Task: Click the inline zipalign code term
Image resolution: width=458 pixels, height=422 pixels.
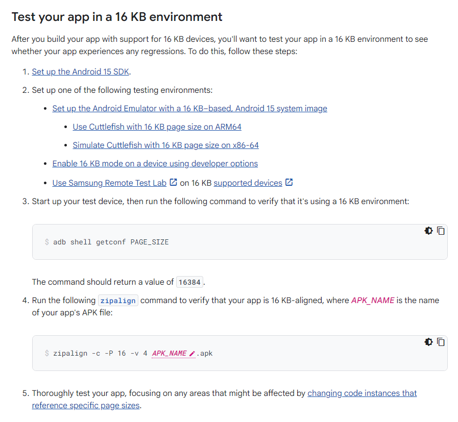Action: (x=117, y=301)
